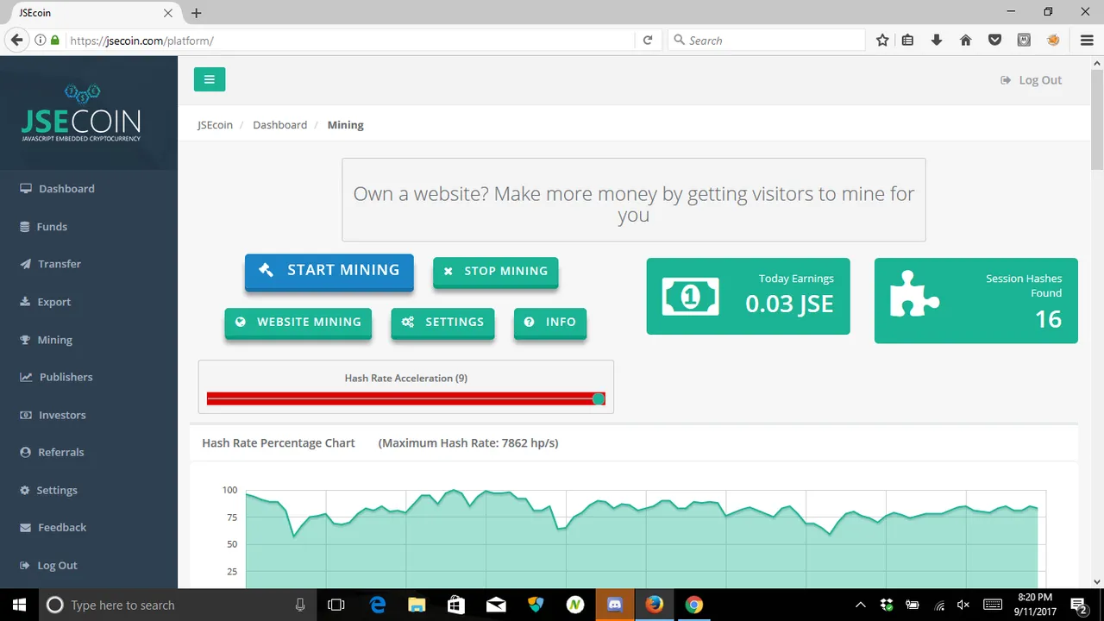Click Stop Mining button
This screenshot has width=1104, height=621.
(496, 271)
